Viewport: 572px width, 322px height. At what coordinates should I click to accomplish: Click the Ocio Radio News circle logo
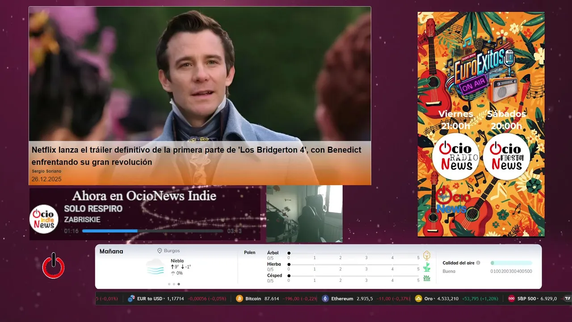pyautogui.click(x=455, y=157)
